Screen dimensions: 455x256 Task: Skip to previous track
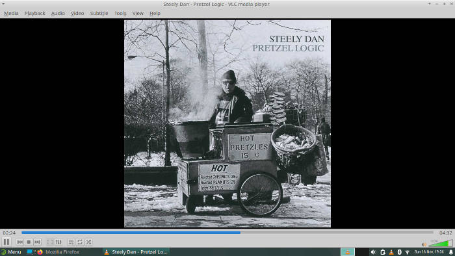19,242
